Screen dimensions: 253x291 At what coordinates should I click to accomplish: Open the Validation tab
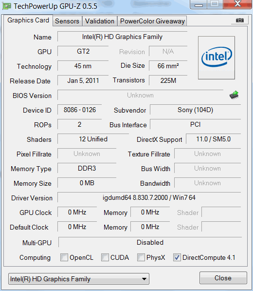click(x=100, y=21)
